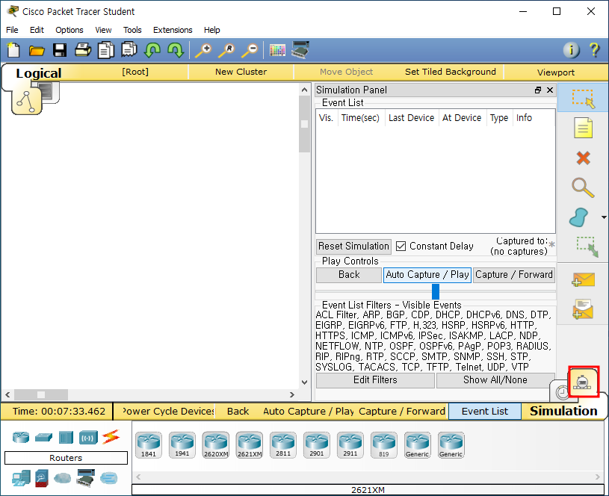Print with the printer icon

pos(83,50)
